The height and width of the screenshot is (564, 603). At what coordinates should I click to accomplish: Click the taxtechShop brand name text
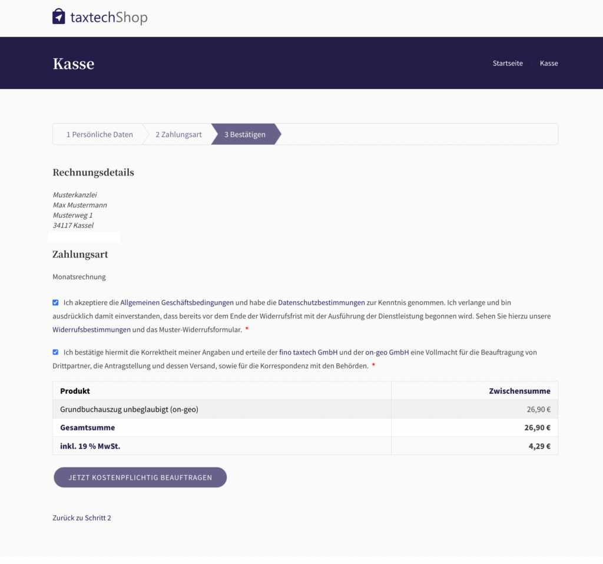pyautogui.click(x=108, y=18)
